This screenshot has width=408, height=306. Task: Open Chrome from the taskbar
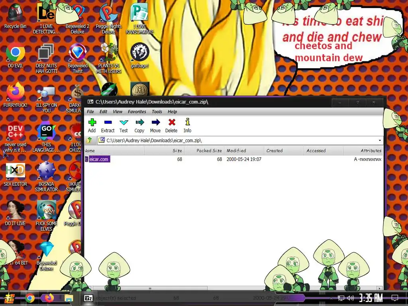pyautogui.click(x=29, y=298)
